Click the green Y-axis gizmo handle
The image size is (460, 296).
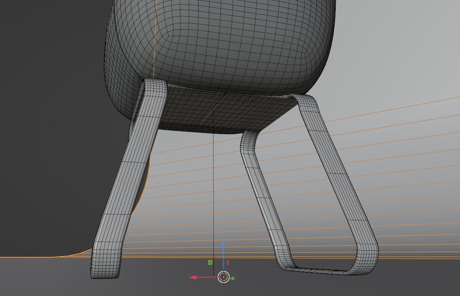pos(233,279)
